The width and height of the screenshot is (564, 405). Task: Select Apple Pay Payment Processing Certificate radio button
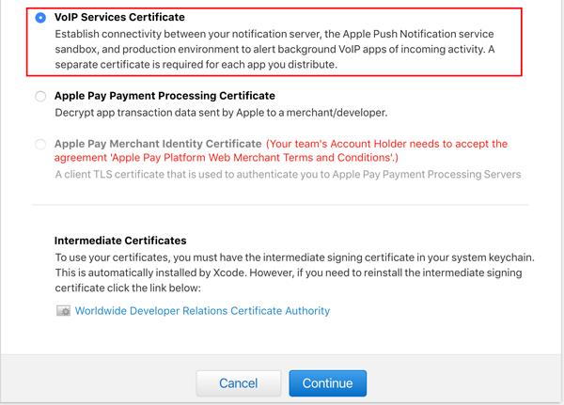point(40,97)
